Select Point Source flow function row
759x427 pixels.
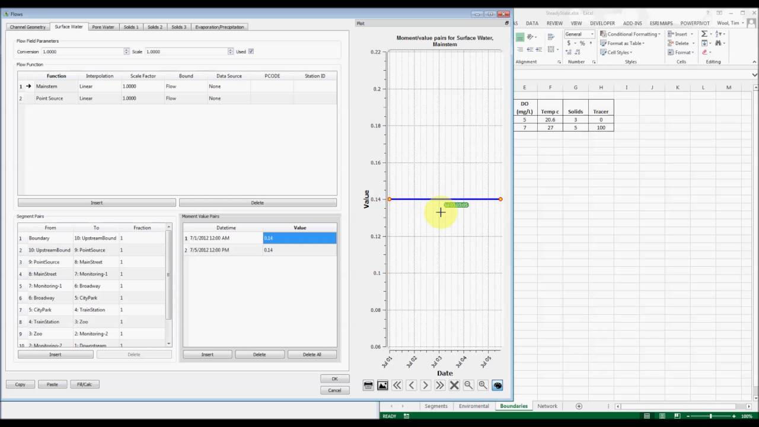[177, 98]
